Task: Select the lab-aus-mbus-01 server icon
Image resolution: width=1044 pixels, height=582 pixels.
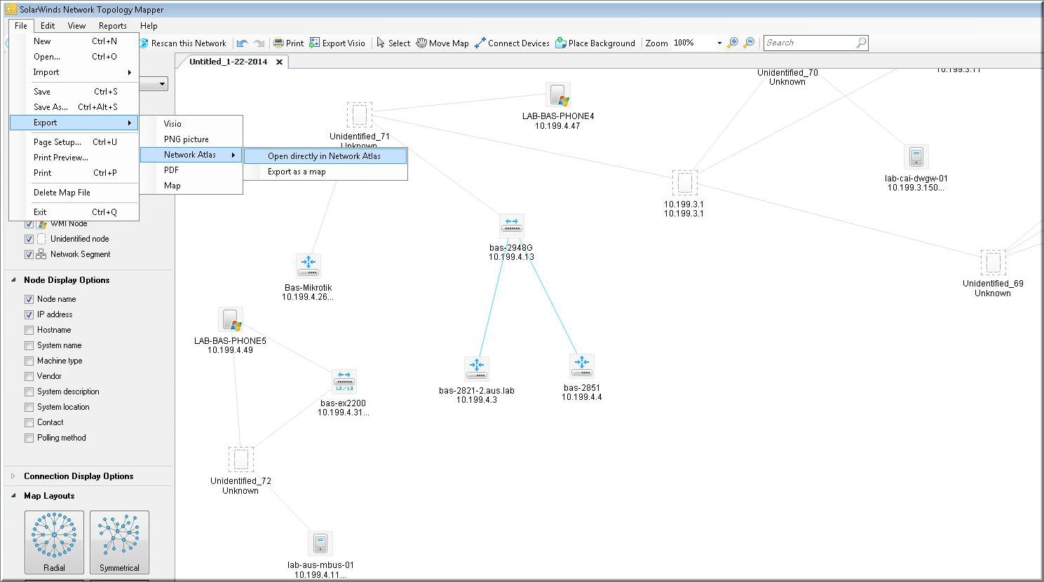Action: click(320, 543)
